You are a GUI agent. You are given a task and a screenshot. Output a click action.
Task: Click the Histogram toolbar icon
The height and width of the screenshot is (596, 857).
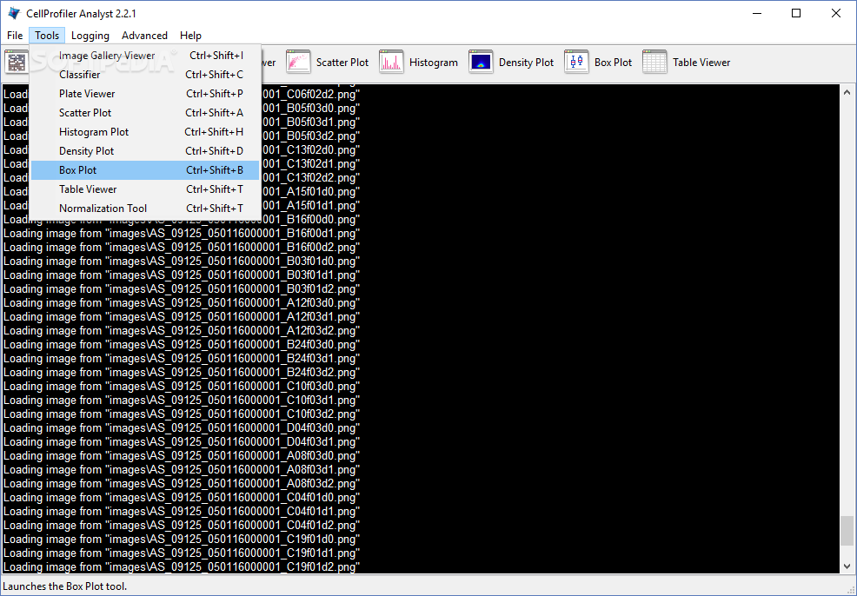(391, 63)
